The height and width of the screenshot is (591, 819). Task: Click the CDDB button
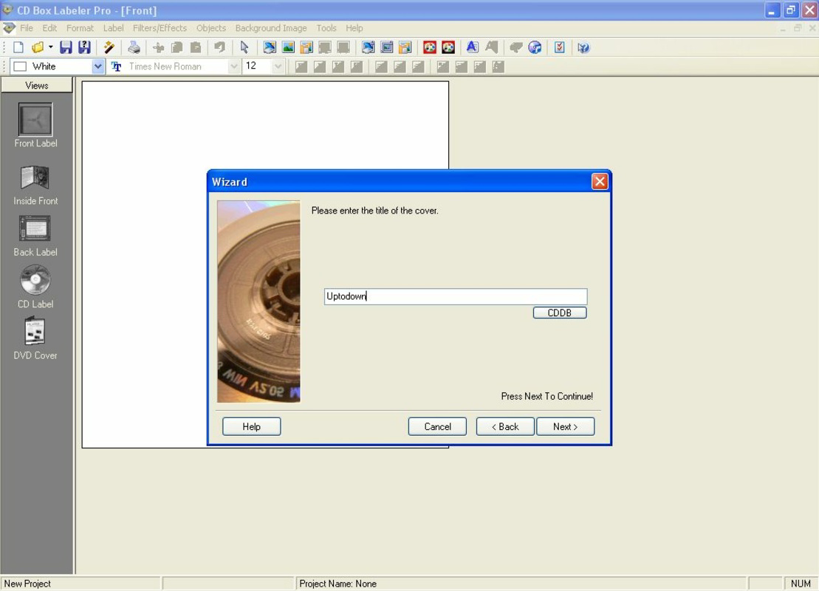[x=559, y=312]
